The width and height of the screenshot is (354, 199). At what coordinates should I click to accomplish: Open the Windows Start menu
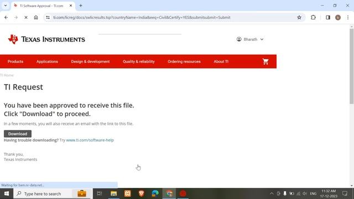coord(7,193)
